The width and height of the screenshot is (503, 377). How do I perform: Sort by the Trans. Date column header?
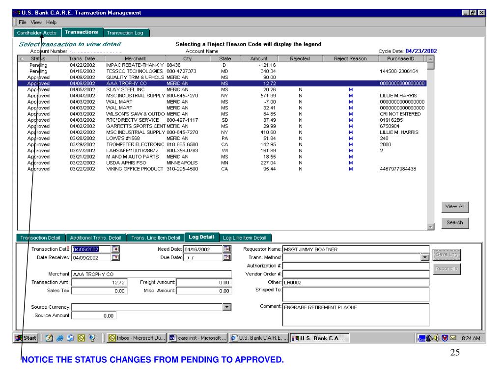coord(82,59)
